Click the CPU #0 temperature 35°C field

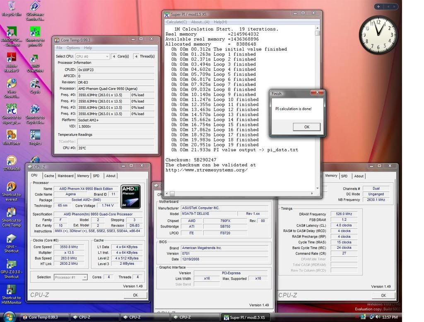pyautogui.click(x=116, y=148)
